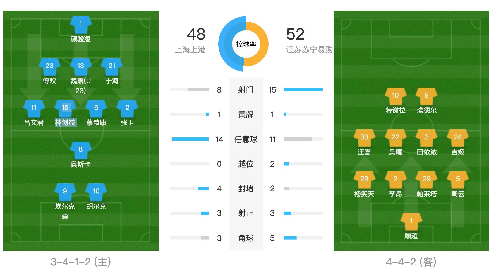Click the highlighted 林创益 player name
The image size is (489, 276).
[x=65, y=123]
